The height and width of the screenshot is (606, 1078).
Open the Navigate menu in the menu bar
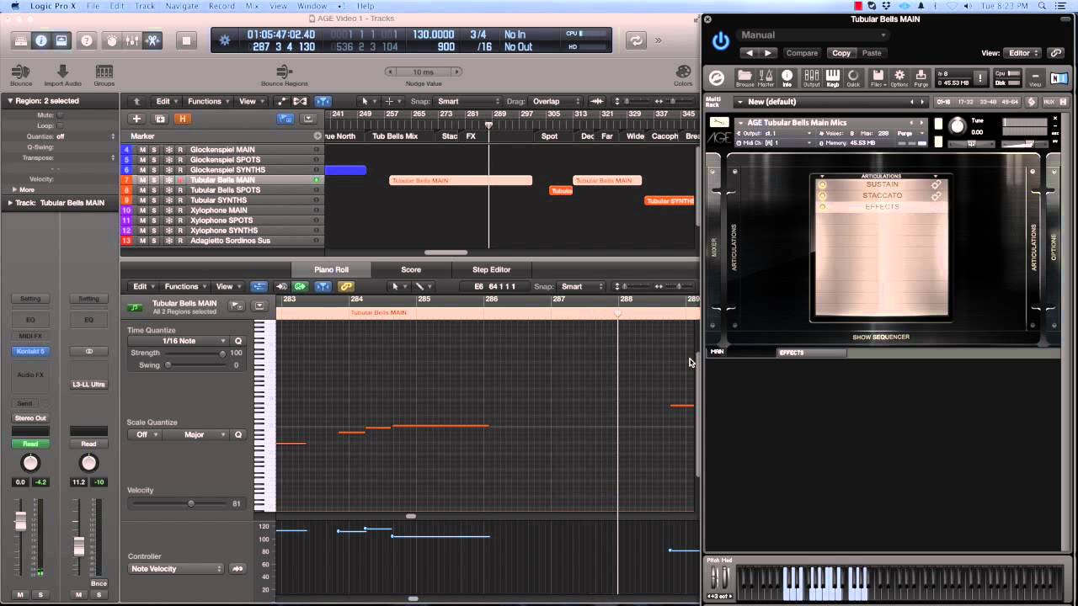(182, 6)
